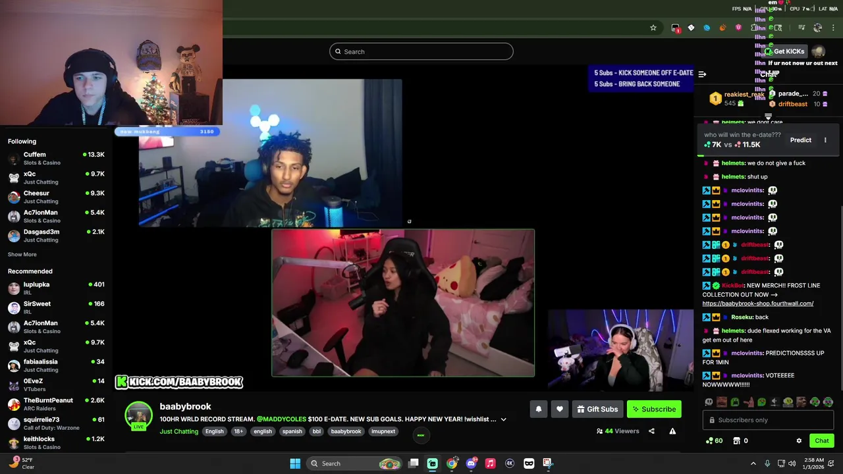Viewport: 843px width, 474px height.
Task: Report stream via the warning triangle icon
Action: [x=672, y=431]
